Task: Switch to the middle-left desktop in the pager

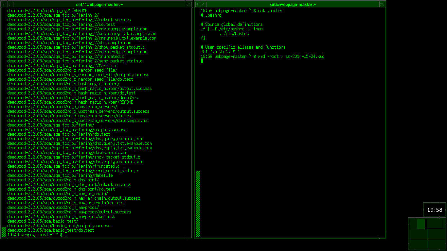Action: point(418,234)
